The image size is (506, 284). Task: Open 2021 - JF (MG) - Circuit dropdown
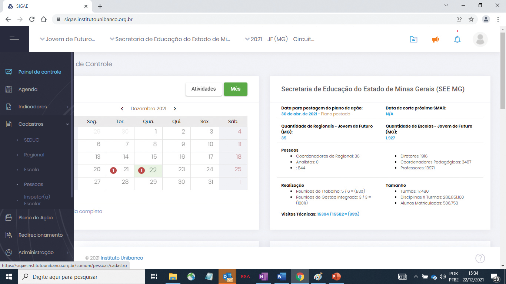click(280, 39)
